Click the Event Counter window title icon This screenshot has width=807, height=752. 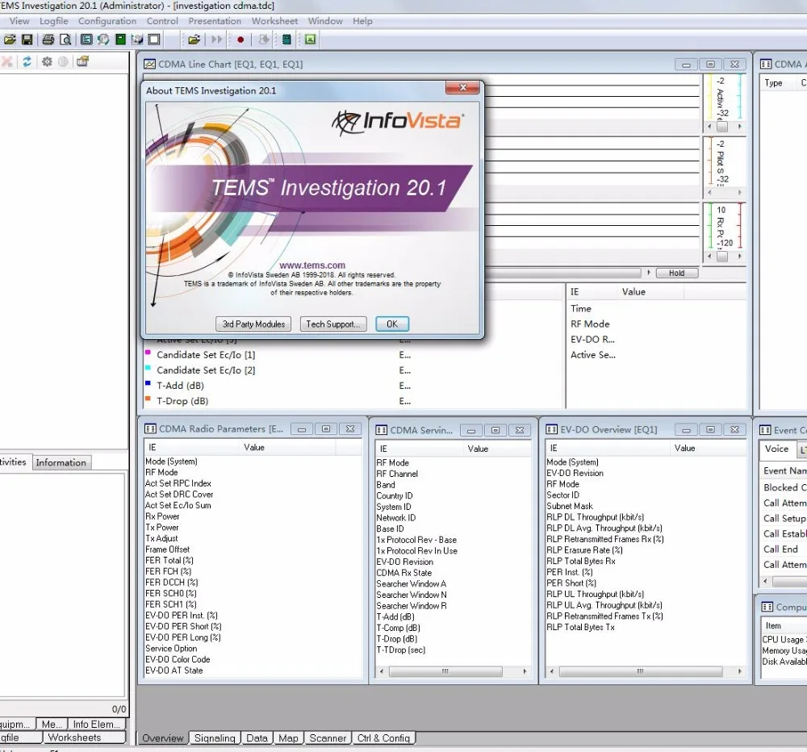pyautogui.click(x=766, y=430)
